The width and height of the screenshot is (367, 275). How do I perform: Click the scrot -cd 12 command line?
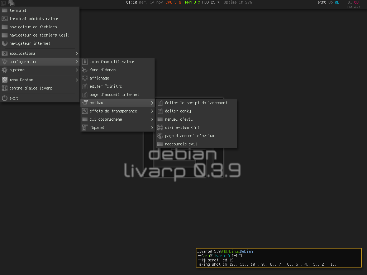coord(220,260)
